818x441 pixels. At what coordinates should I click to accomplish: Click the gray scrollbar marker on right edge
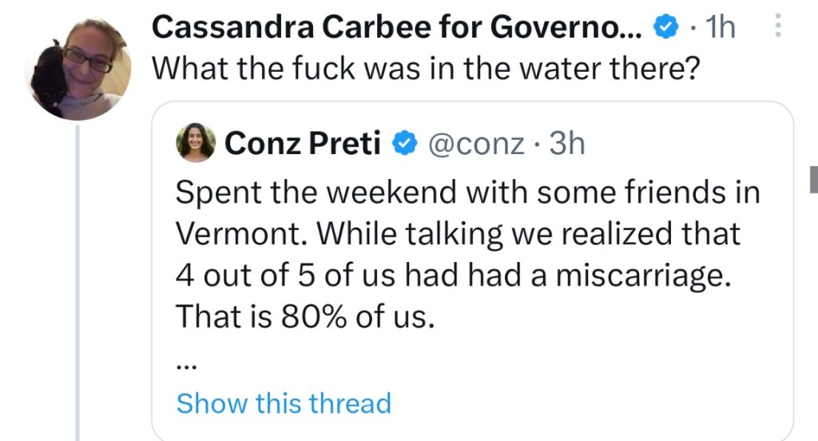[x=813, y=180]
